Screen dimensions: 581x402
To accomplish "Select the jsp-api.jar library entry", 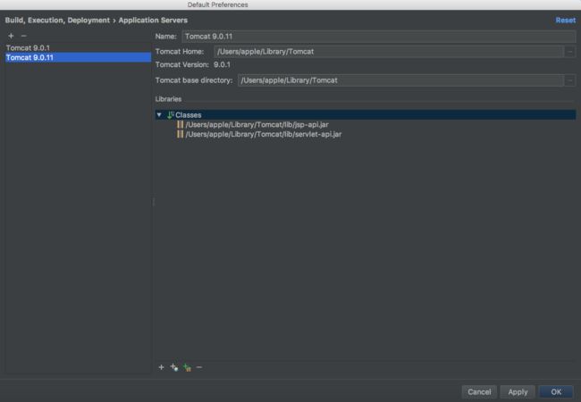I will tap(257, 124).
